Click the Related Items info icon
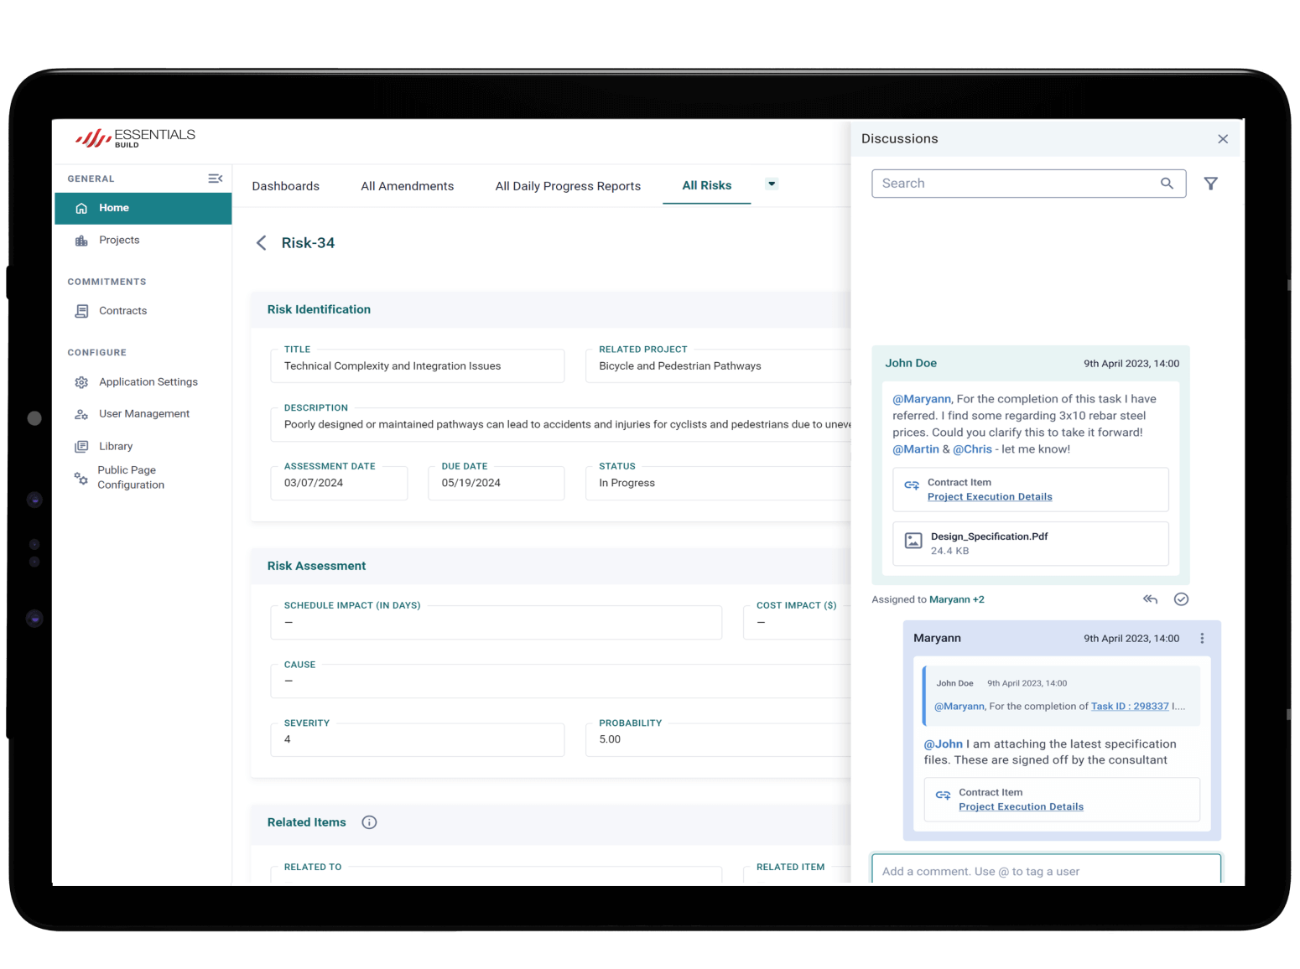The height and width of the screenshot is (969, 1300). (369, 822)
